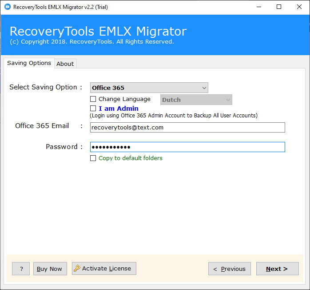
Task: Switch to the About tab
Action: tap(65, 64)
